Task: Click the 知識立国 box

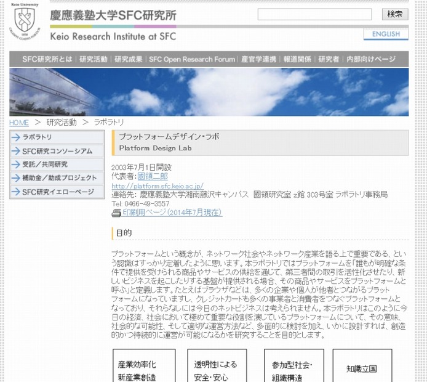Action: pyautogui.click(x=362, y=365)
